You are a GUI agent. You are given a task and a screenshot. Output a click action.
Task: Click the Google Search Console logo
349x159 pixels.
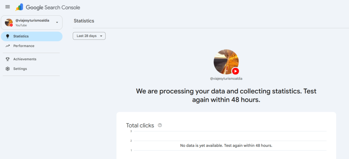coord(19,7)
